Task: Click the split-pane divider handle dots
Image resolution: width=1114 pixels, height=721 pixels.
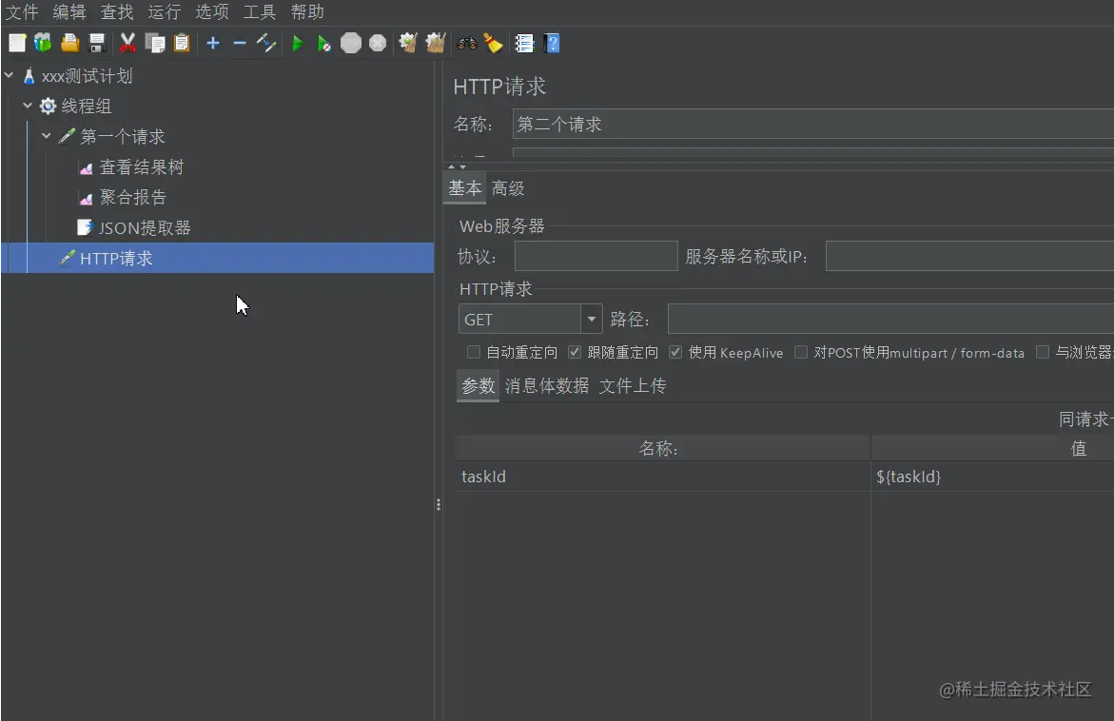Action: (439, 504)
